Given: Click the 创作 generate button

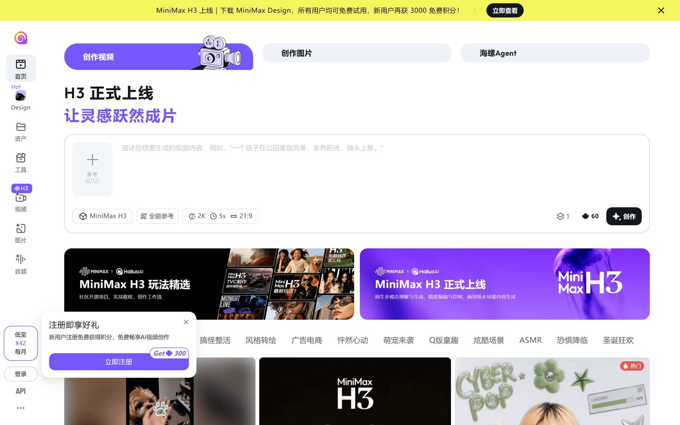Looking at the screenshot, I should pyautogui.click(x=624, y=216).
